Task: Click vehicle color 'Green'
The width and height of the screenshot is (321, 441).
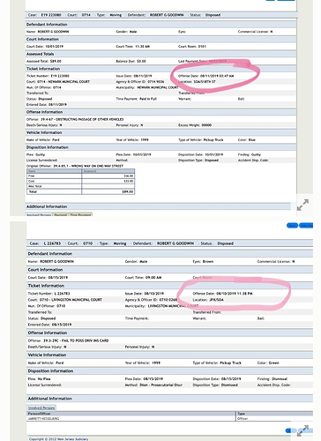Action: 273,363
